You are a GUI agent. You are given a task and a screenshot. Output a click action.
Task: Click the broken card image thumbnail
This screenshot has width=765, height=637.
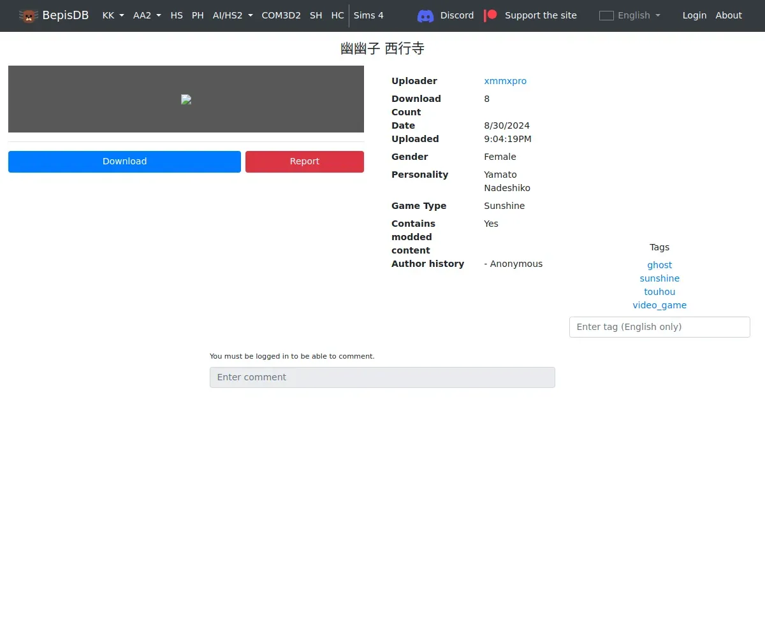(x=186, y=99)
